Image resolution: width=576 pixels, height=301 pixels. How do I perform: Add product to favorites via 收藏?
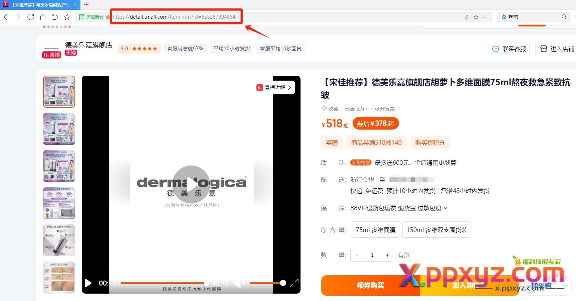[330, 109]
